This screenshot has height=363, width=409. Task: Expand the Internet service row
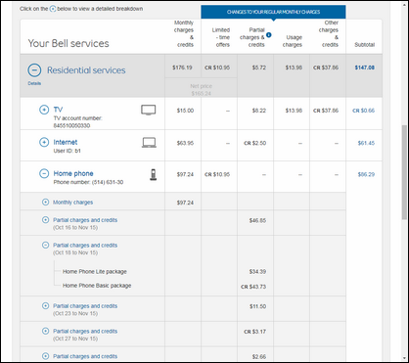44,142
